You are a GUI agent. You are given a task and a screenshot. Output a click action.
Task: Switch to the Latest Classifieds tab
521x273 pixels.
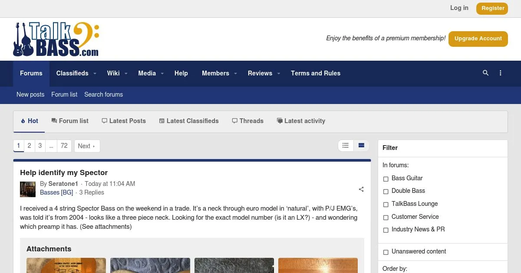tap(189, 121)
